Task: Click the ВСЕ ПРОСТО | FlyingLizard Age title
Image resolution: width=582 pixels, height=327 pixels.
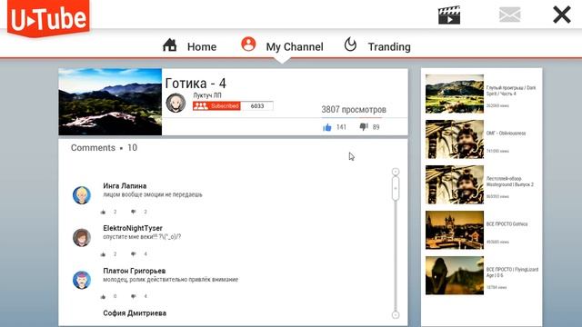Action: (x=512, y=272)
